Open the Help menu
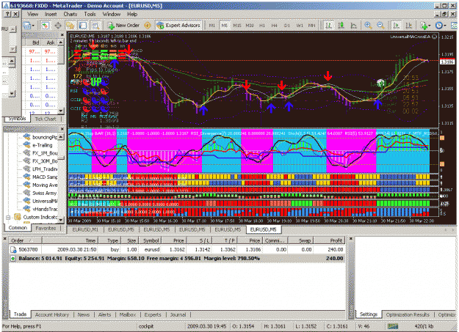Image resolution: width=459 pixels, height=332 pixels. point(132,14)
